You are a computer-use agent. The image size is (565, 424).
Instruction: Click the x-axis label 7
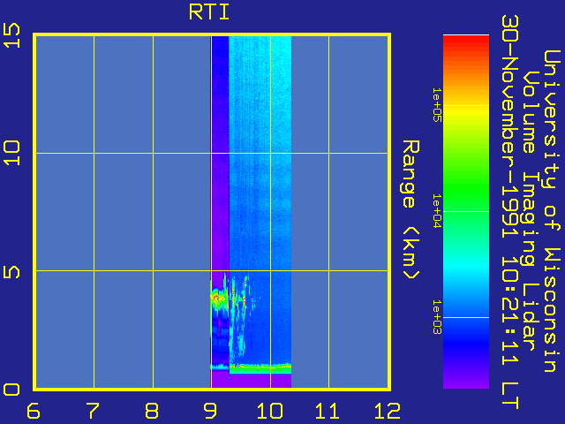pos(93,411)
